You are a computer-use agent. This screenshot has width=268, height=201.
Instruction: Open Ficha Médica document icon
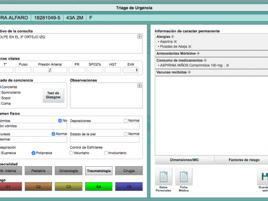point(183,177)
